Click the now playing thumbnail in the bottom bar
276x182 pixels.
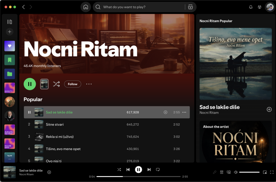click(x=9, y=172)
